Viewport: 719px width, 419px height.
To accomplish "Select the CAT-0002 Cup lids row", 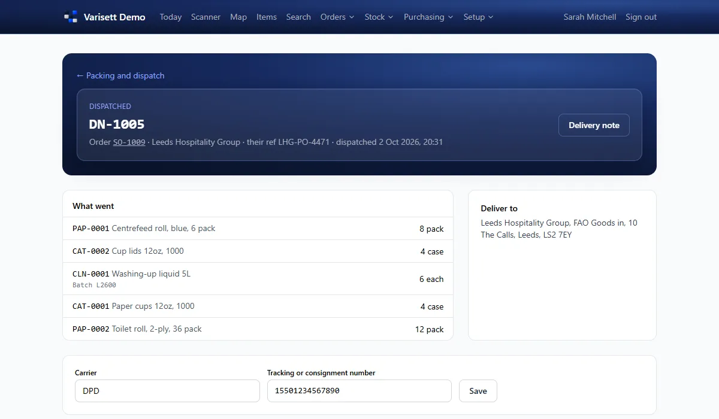I will tap(258, 251).
